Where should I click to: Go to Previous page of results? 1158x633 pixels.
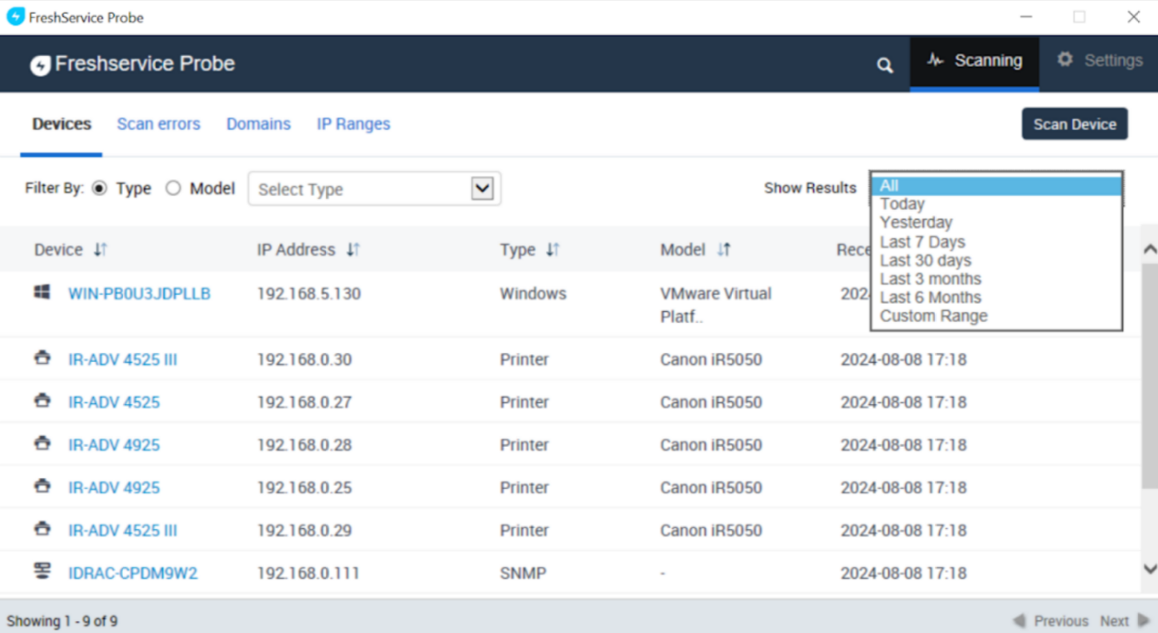click(x=1051, y=621)
